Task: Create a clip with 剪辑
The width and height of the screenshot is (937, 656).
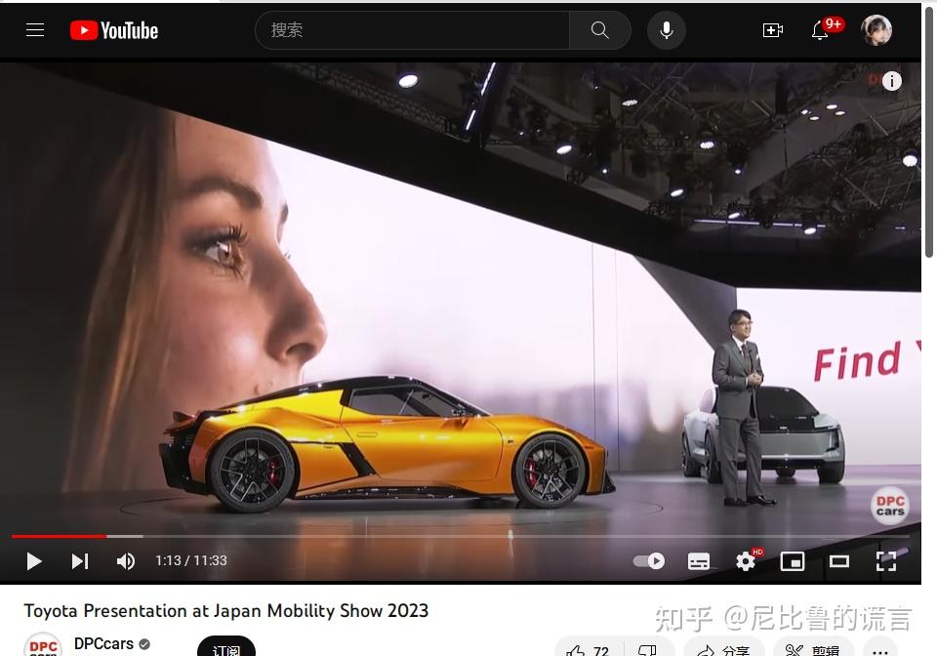Action: (x=813, y=647)
